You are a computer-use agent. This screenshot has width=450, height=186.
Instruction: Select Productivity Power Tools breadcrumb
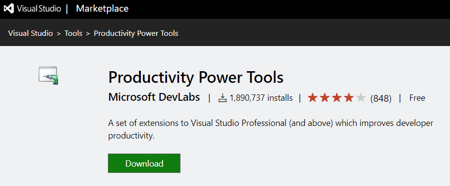[x=136, y=33]
